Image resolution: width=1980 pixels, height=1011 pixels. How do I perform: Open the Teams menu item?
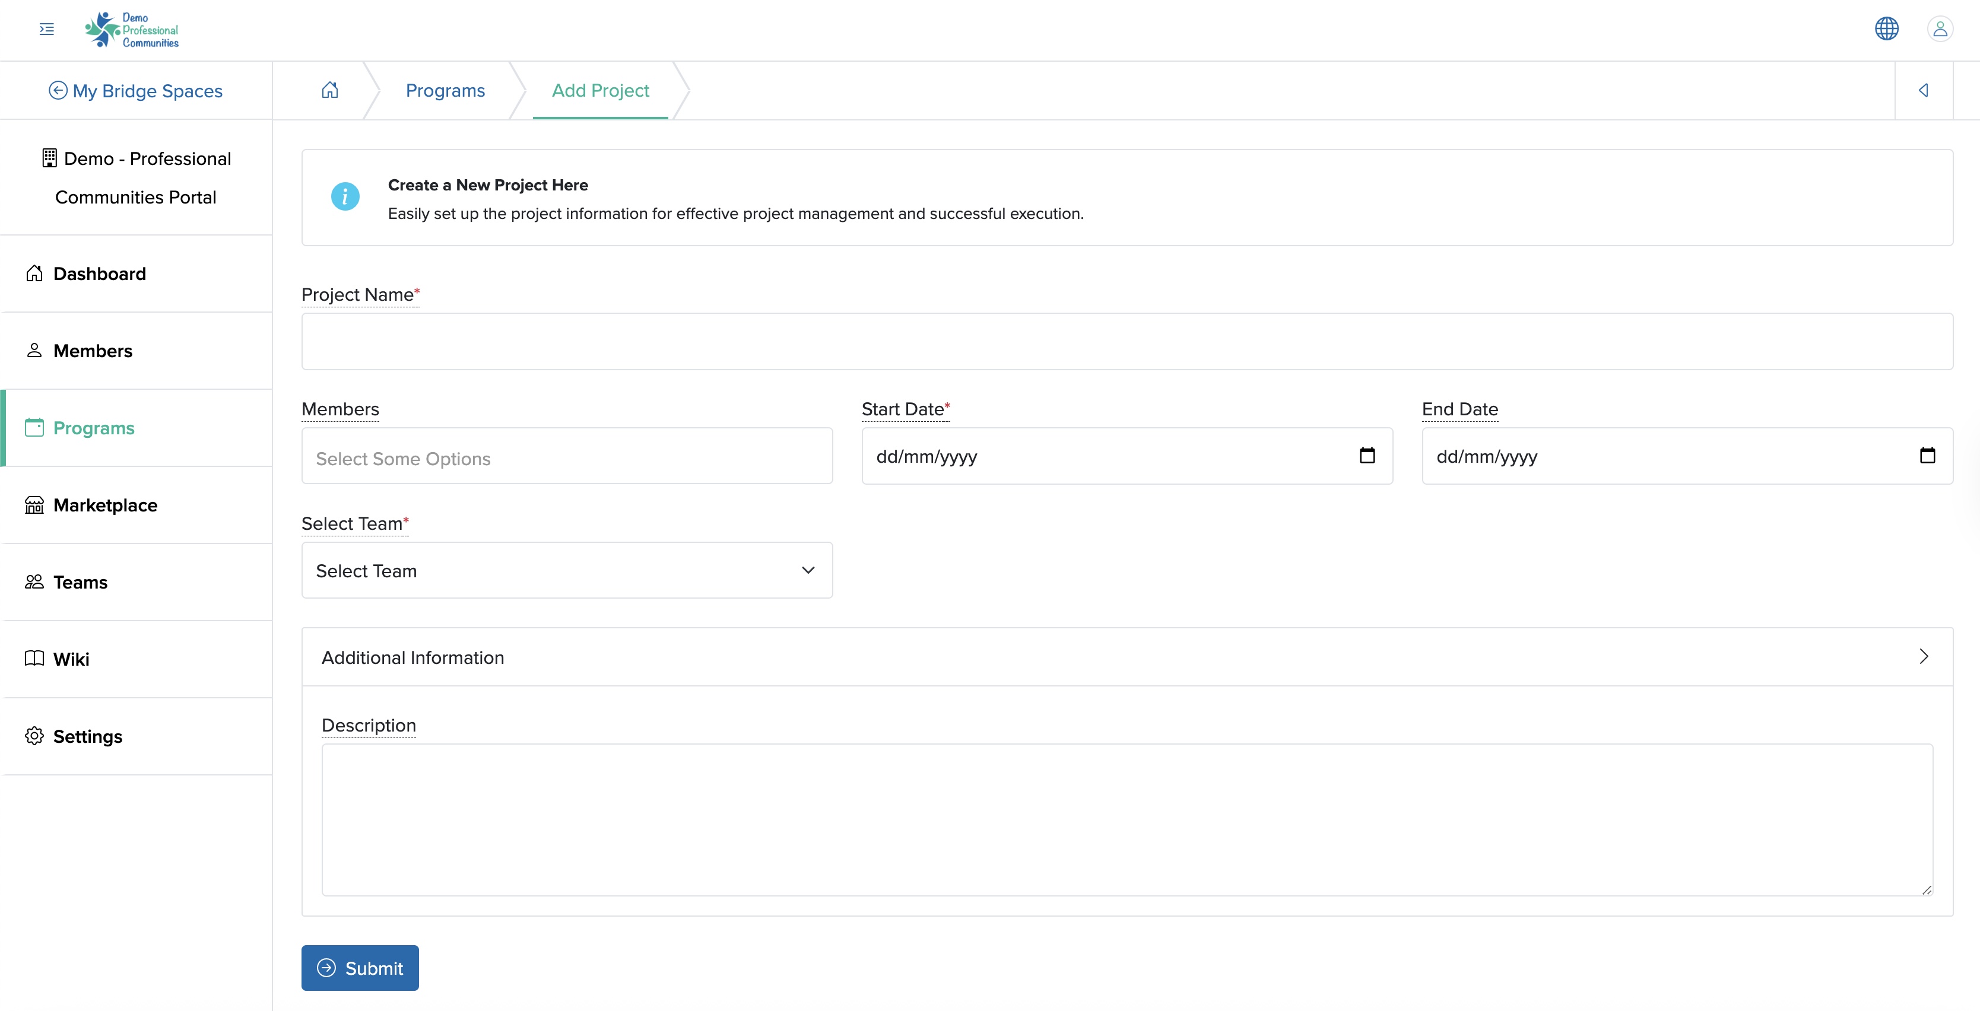[x=137, y=581]
